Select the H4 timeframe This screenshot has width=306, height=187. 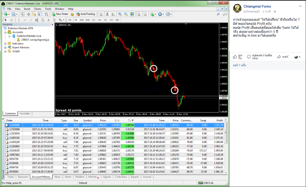100,20
